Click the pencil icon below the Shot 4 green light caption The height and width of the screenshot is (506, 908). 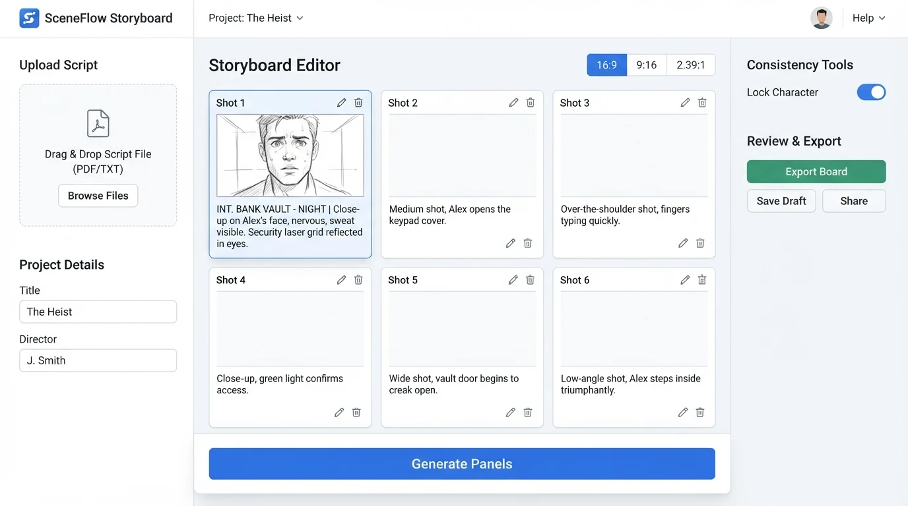point(339,412)
